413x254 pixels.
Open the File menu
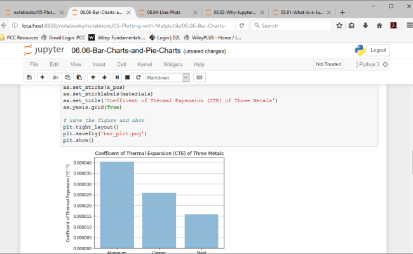(34, 65)
